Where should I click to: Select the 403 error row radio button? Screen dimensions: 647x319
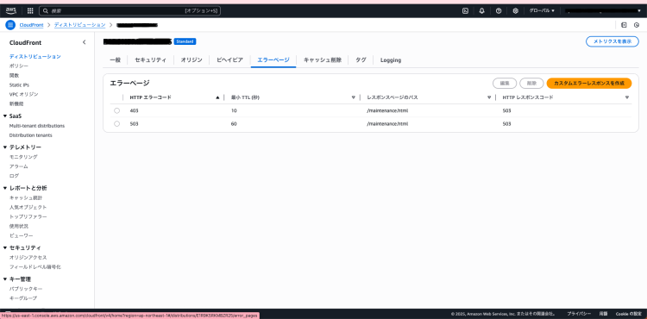[116, 111]
